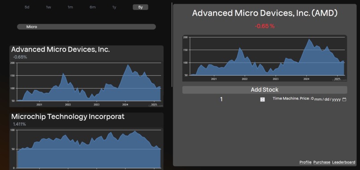Open the Profile link
Screen dimensions: 360x170
tap(306, 162)
